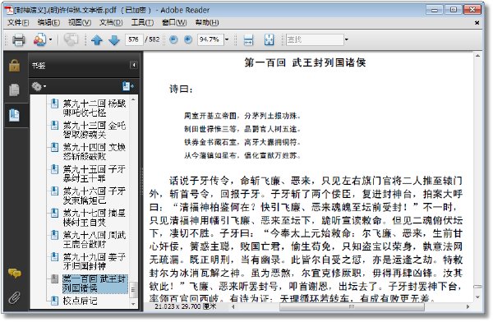Click horizontal scrollbar right arrow
This screenshot has height=322, width=493.
(x=468, y=306)
